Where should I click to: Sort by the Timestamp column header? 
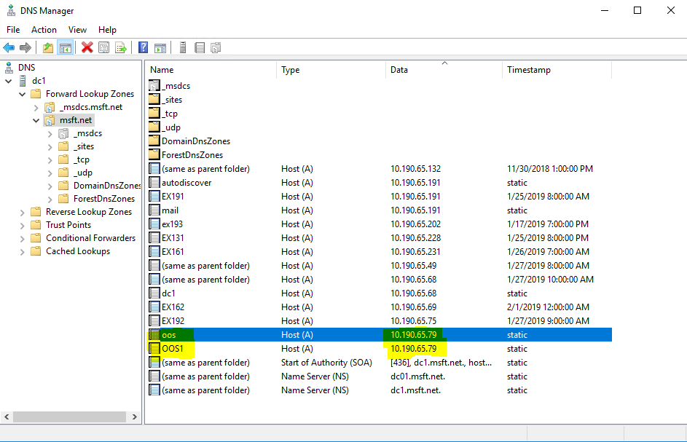point(557,70)
